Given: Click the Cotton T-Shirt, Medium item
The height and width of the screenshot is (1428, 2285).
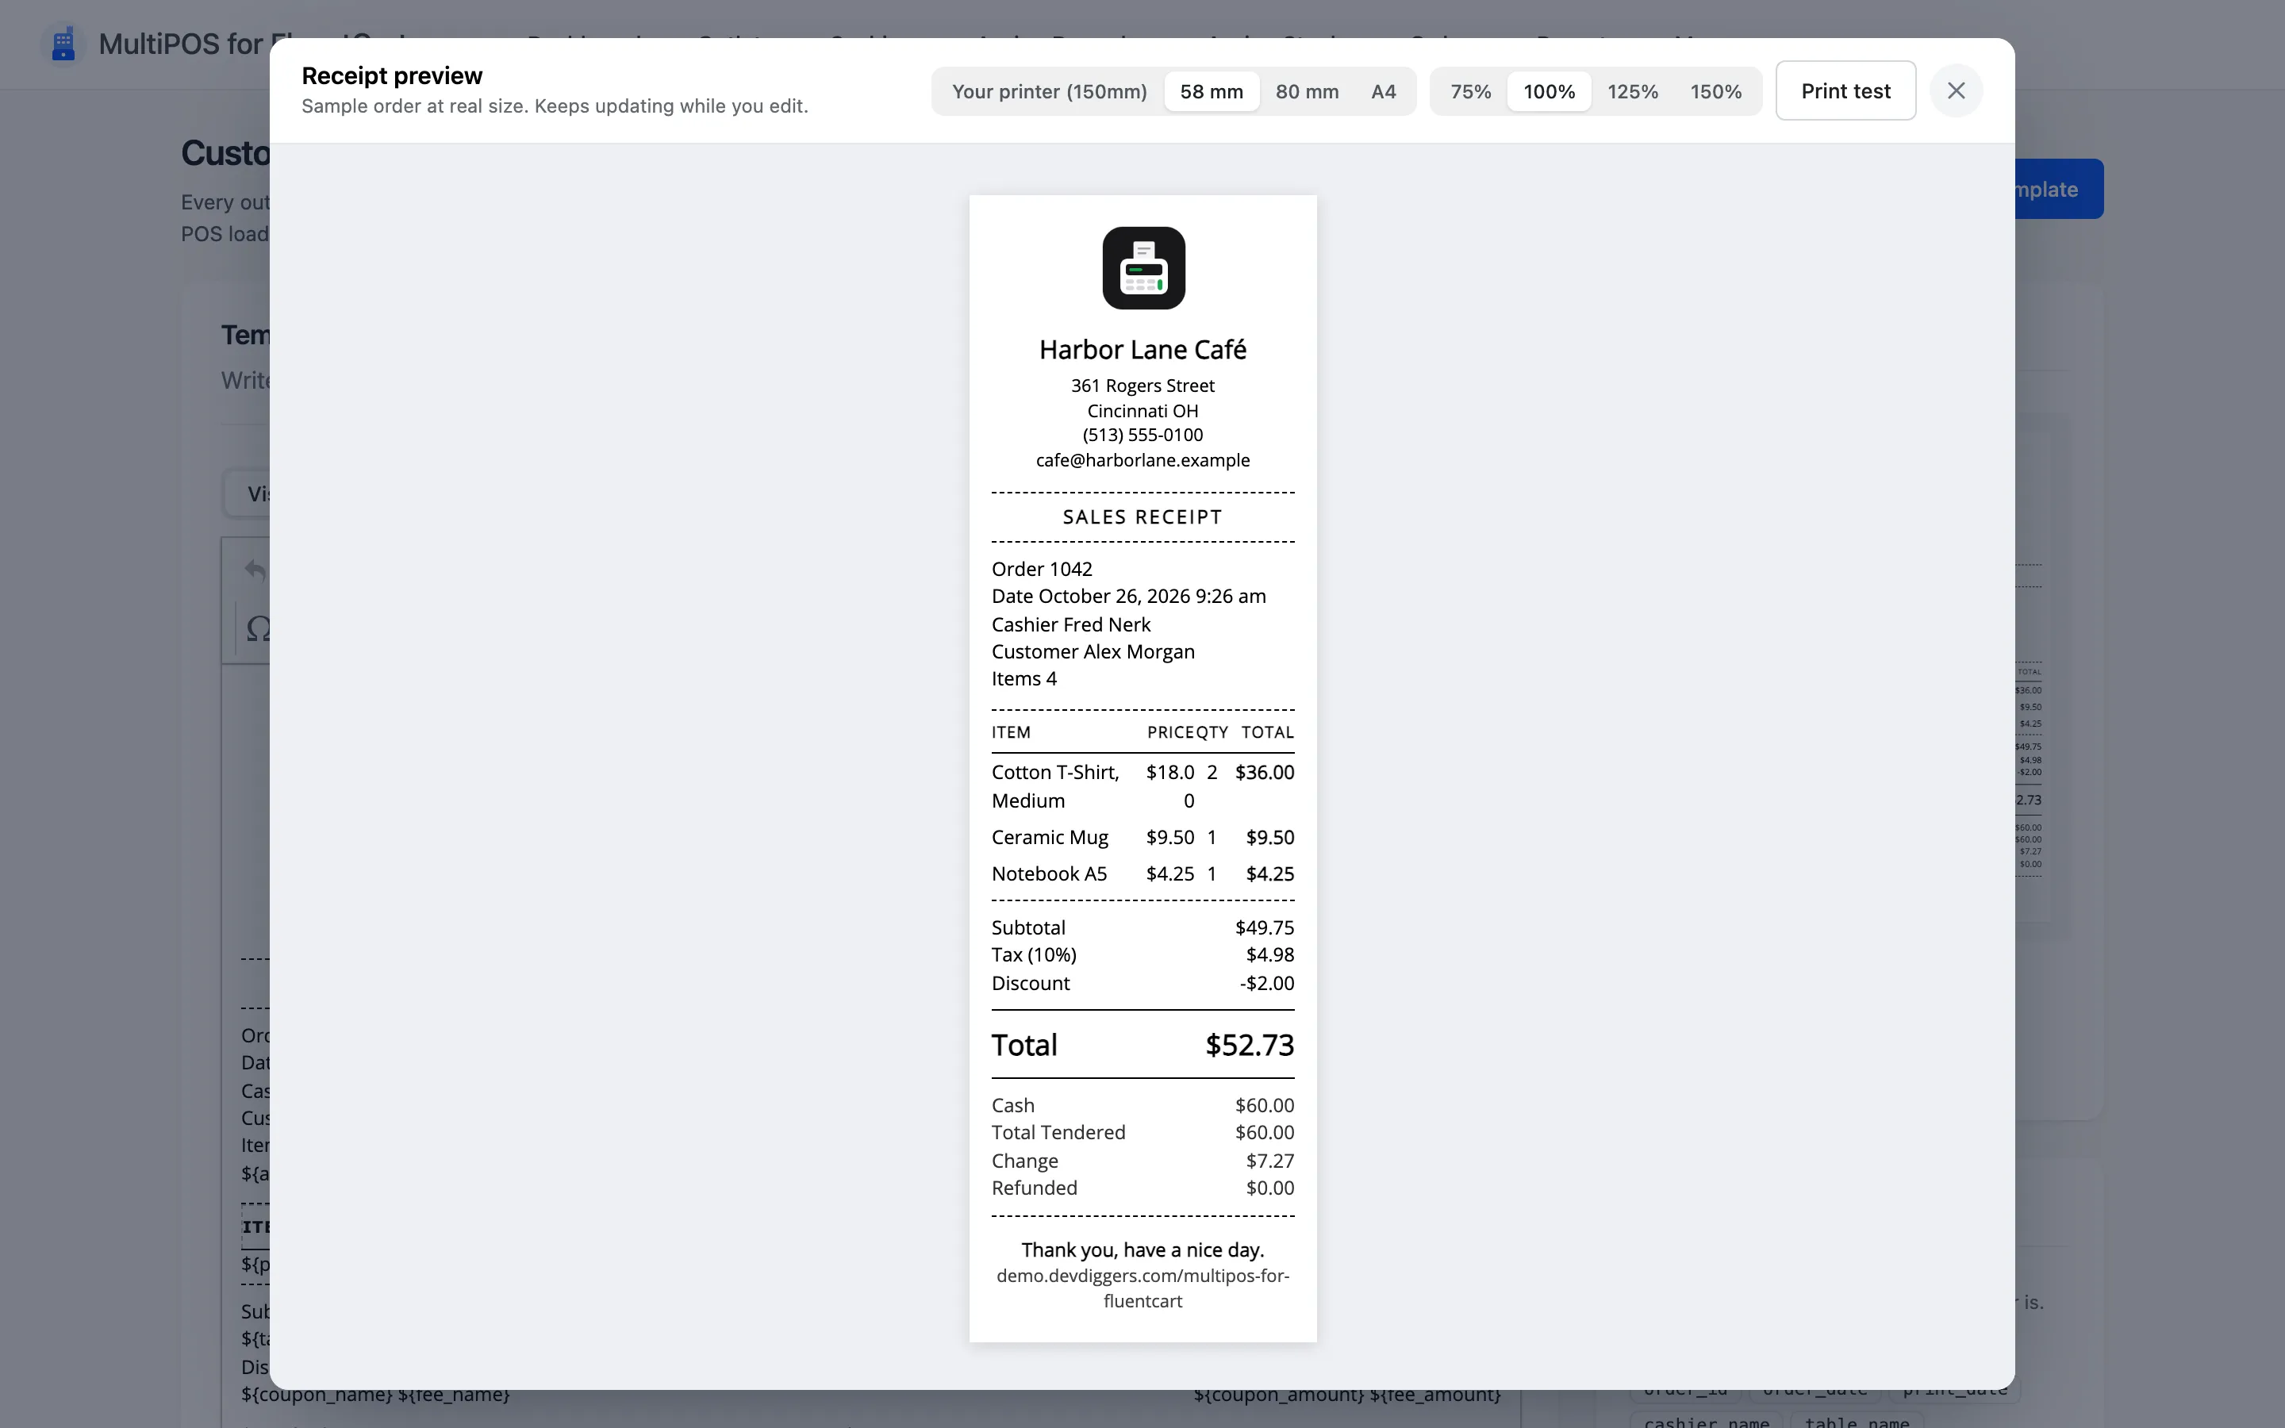Looking at the screenshot, I should point(1054,785).
